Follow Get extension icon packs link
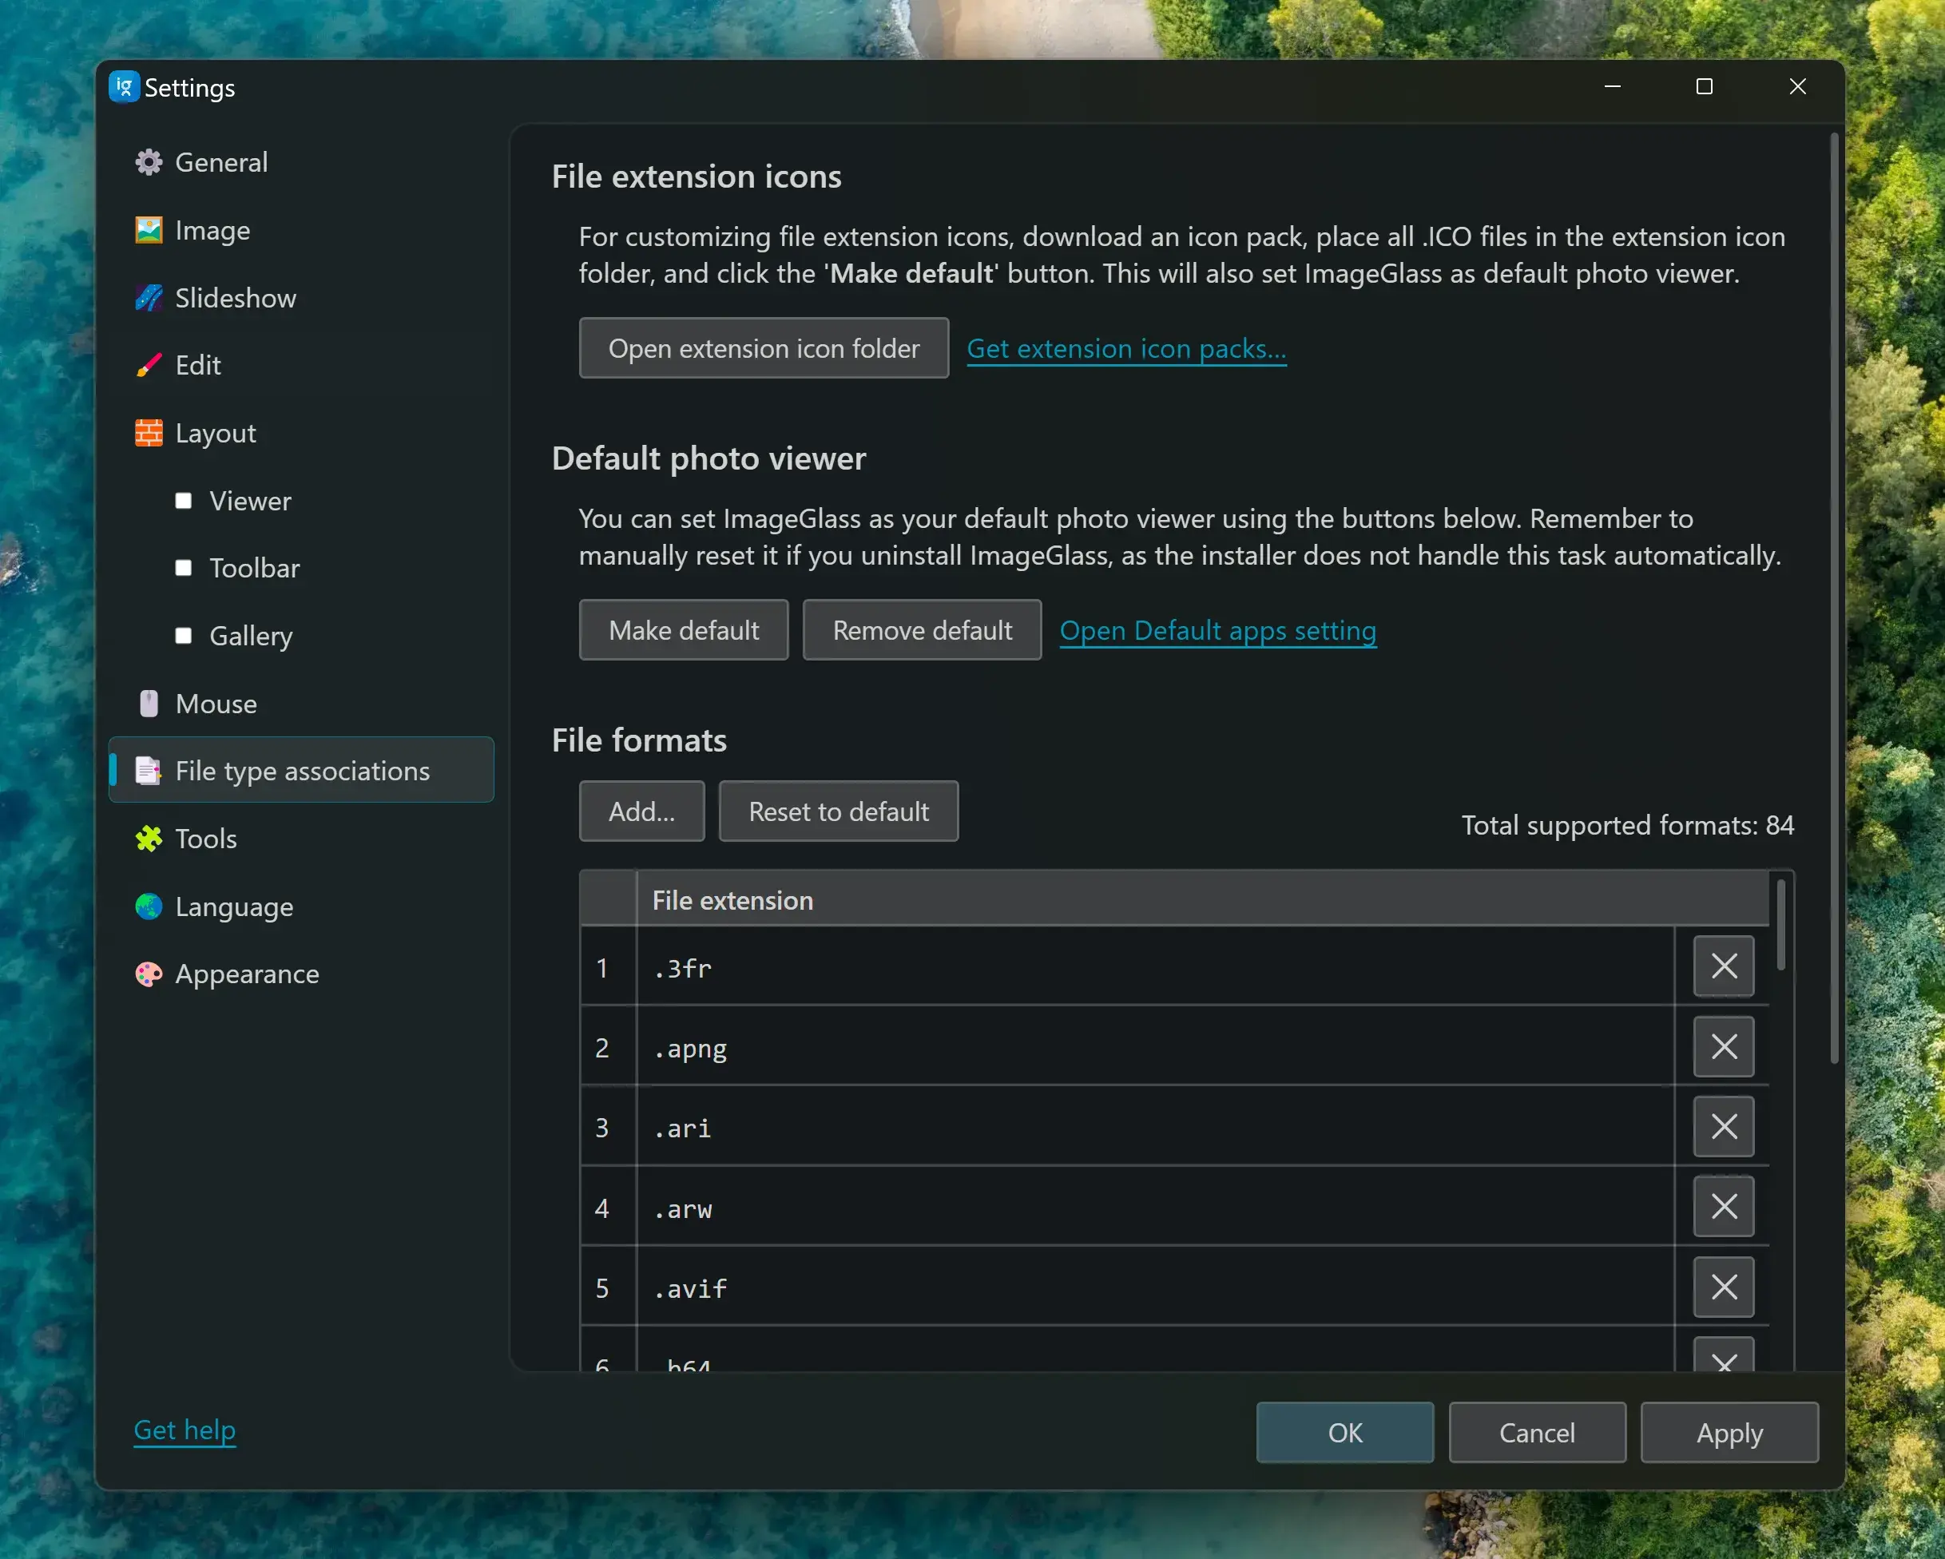Image resolution: width=1945 pixels, height=1559 pixels. point(1125,348)
